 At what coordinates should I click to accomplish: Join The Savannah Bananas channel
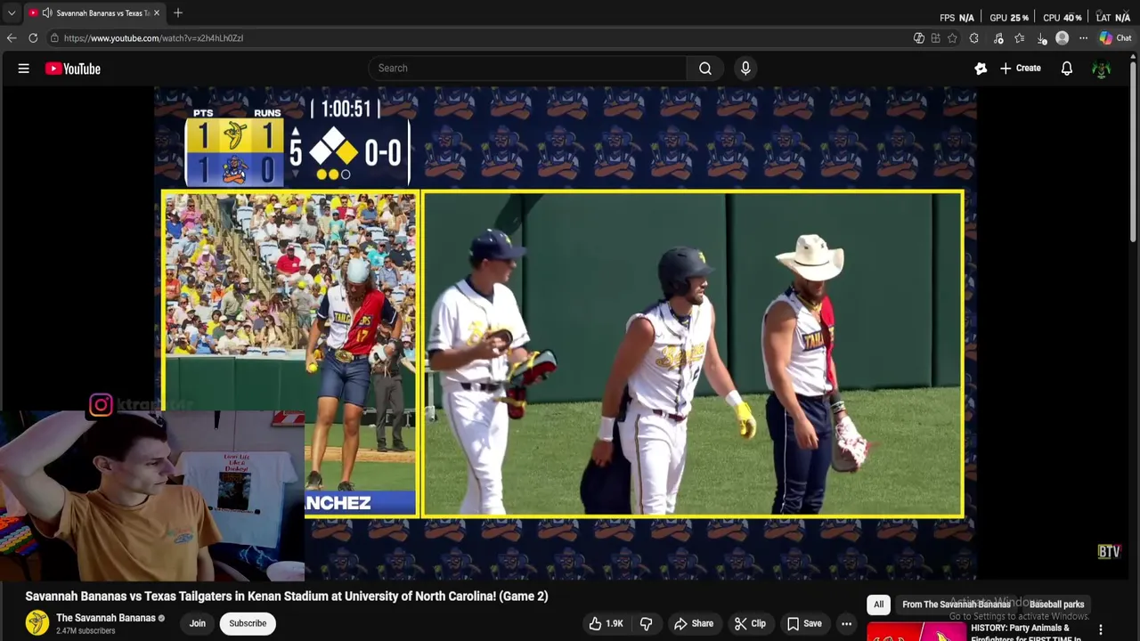click(197, 623)
